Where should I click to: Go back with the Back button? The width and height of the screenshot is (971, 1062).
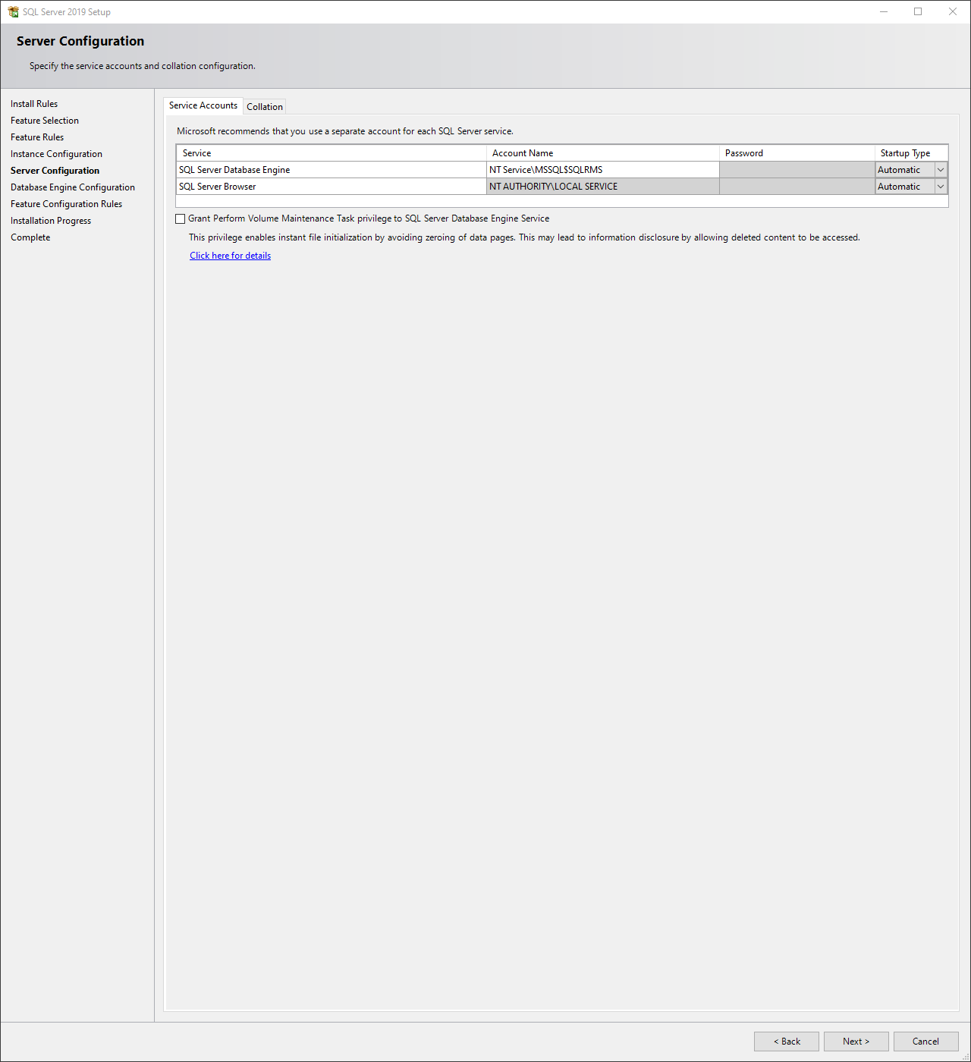coord(786,1042)
